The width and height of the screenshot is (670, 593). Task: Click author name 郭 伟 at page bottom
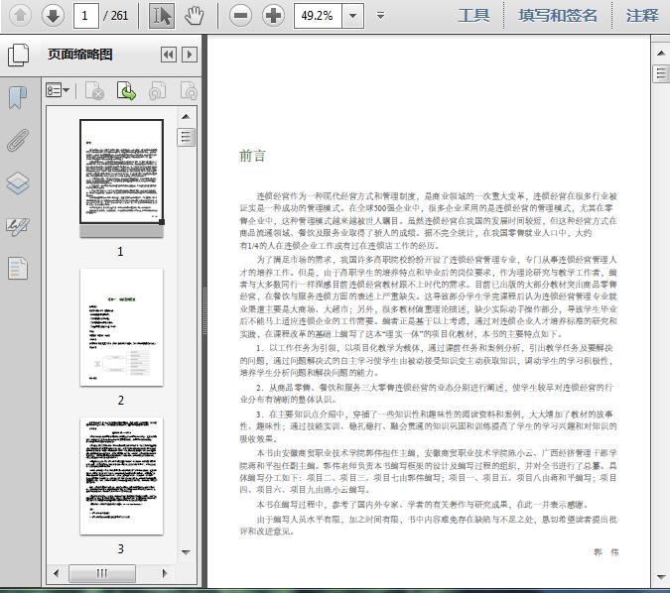pyautogui.click(x=606, y=552)
